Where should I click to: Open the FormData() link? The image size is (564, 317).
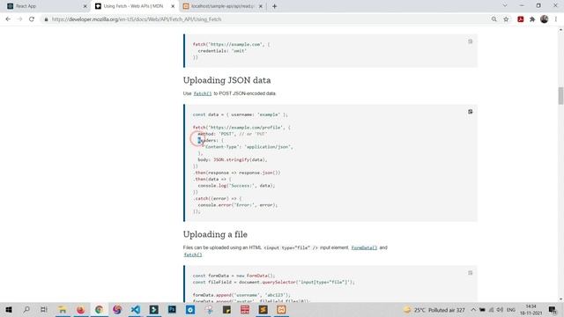(x=364, y=247)
